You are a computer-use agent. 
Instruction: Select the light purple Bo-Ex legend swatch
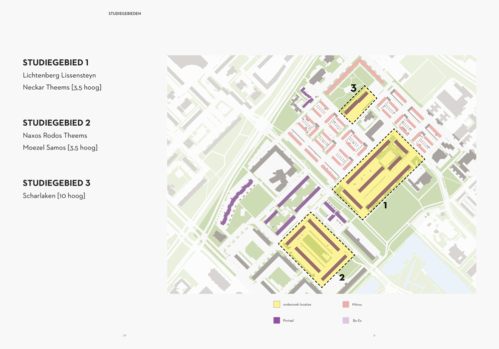346,321
